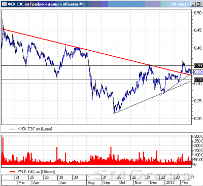Click the 0.45 price axis value
The height and width of the screenshot is (186, 203).
click(x=198, y=30)
